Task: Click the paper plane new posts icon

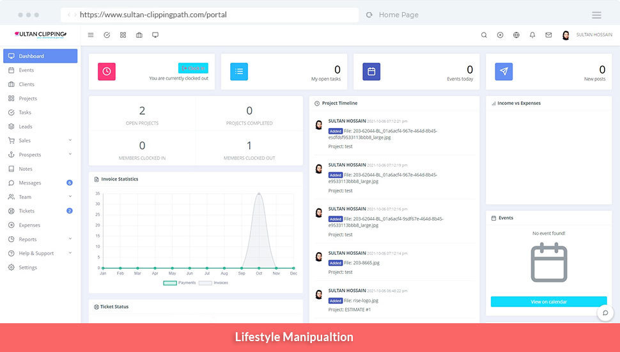Action: coord(504,71)
